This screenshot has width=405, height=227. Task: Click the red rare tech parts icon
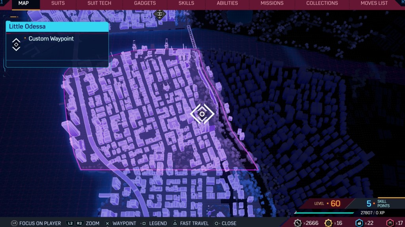coord(390,223)
